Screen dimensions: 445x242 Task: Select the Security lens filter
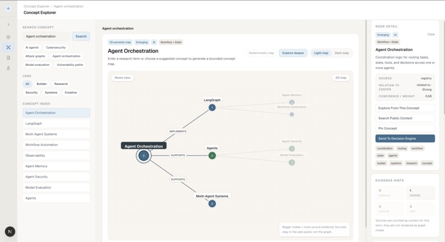point(31,93)
